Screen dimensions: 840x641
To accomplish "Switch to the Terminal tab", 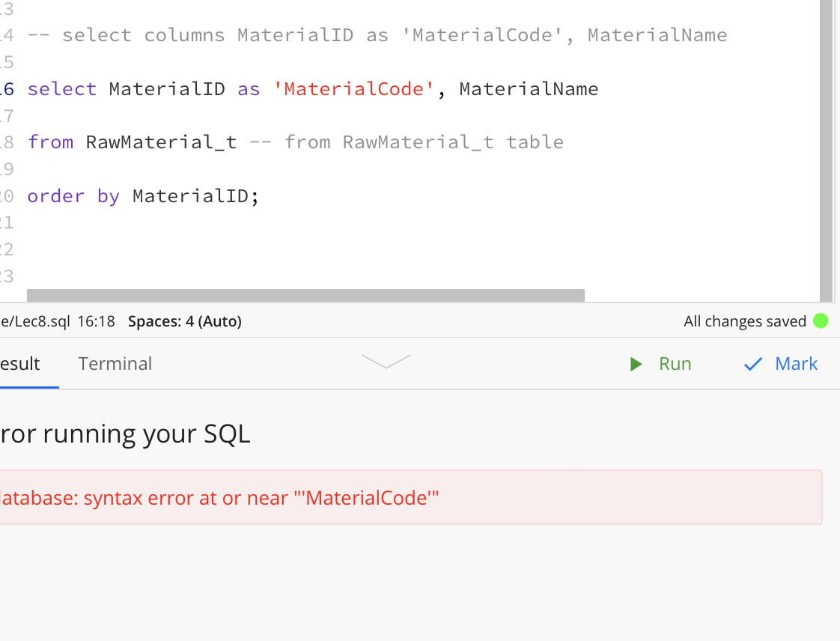I will pos(115,364).
